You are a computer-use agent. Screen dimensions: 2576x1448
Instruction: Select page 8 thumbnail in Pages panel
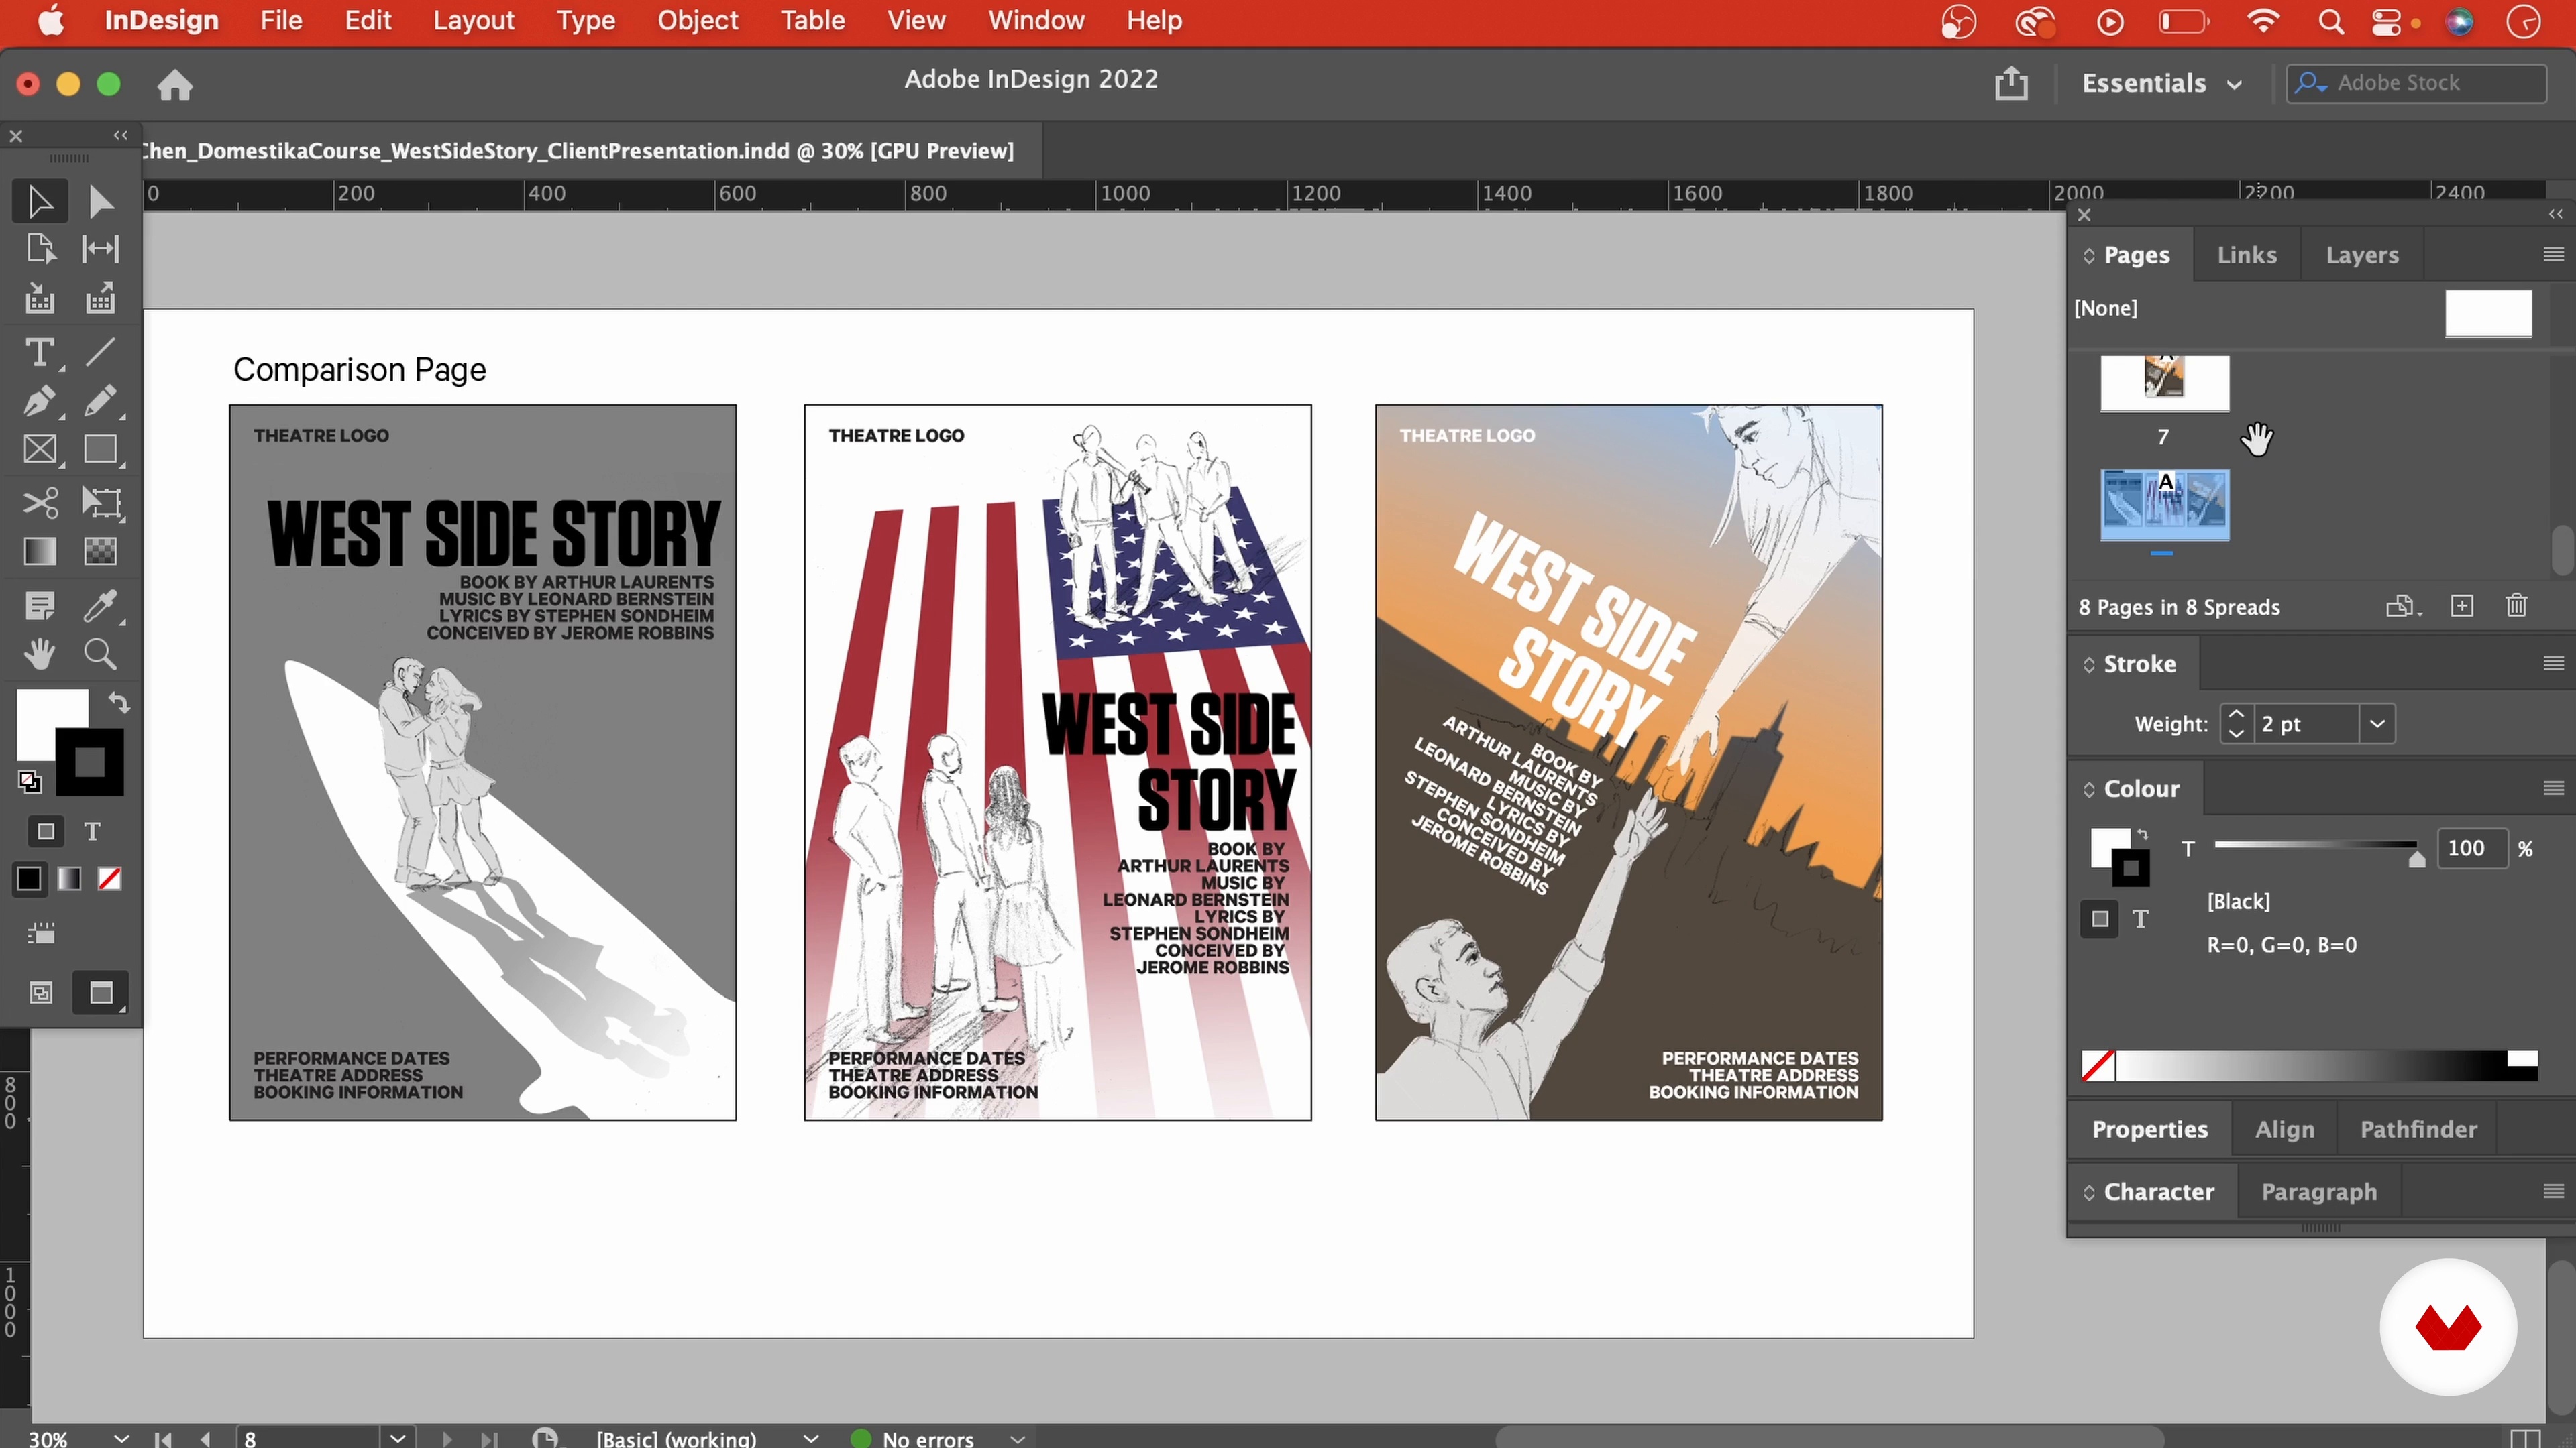click(x=2164, y=505)
